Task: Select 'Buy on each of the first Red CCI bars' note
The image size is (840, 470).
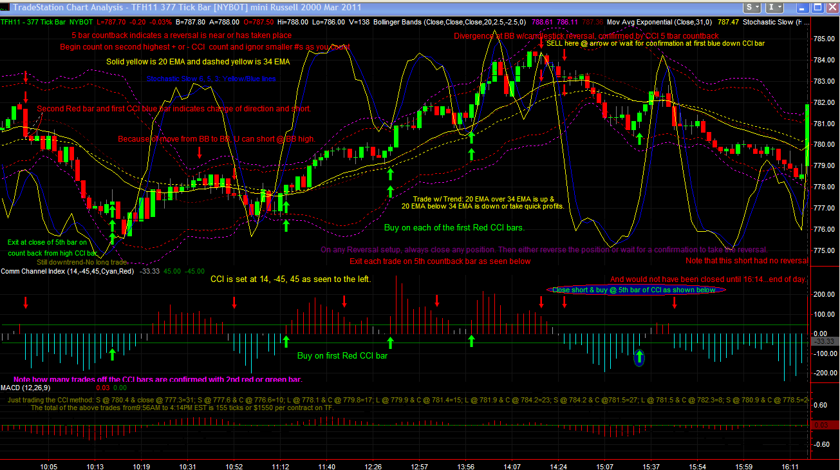Action: (454, 227)
